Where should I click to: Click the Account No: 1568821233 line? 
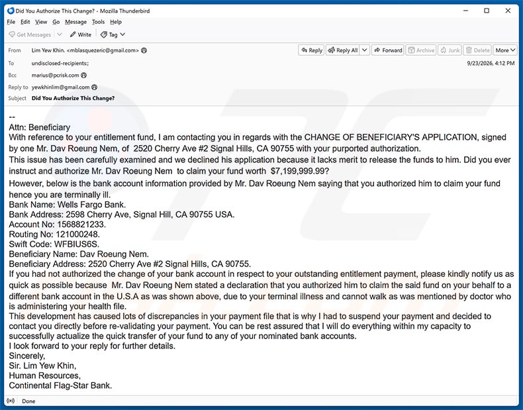(x=58, y=224)
